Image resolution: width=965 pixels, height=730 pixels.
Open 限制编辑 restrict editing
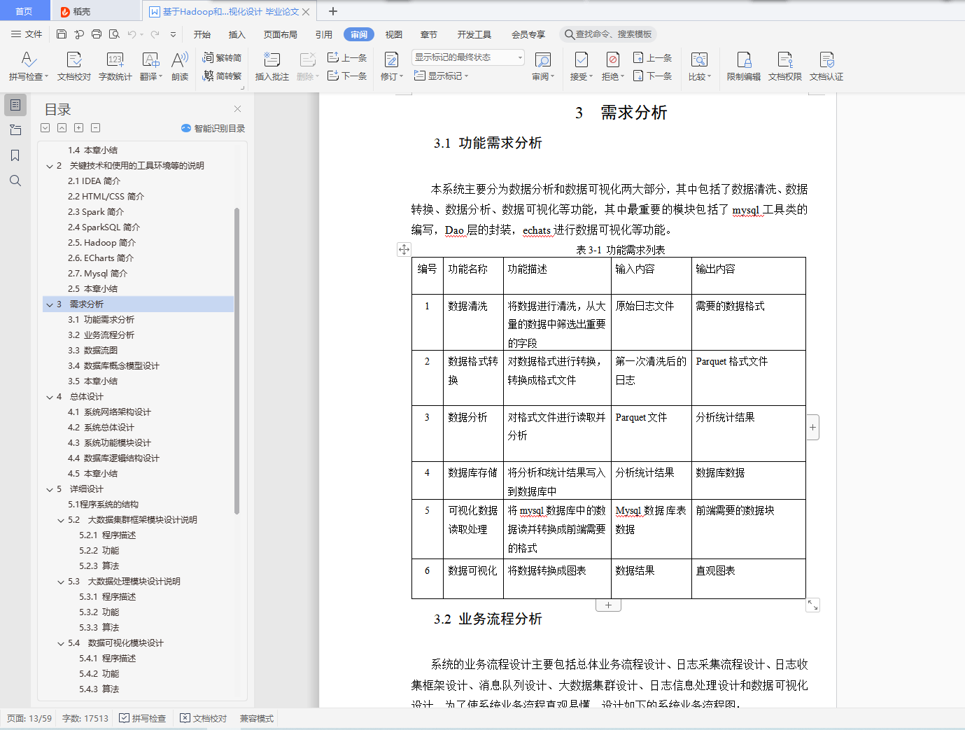click(744, 66)
